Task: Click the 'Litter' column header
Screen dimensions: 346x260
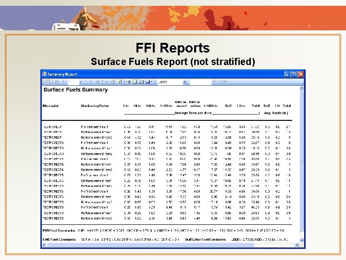Action: [241, 106]
